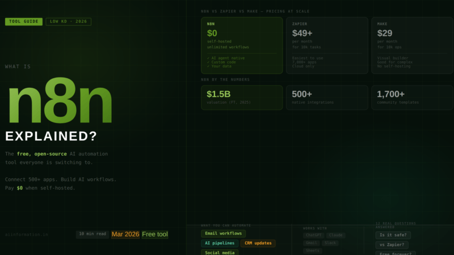This screenshot has width=454, height=255.
Task: Click the 'Visual builder' Make line
Action: tap(393, 58)
